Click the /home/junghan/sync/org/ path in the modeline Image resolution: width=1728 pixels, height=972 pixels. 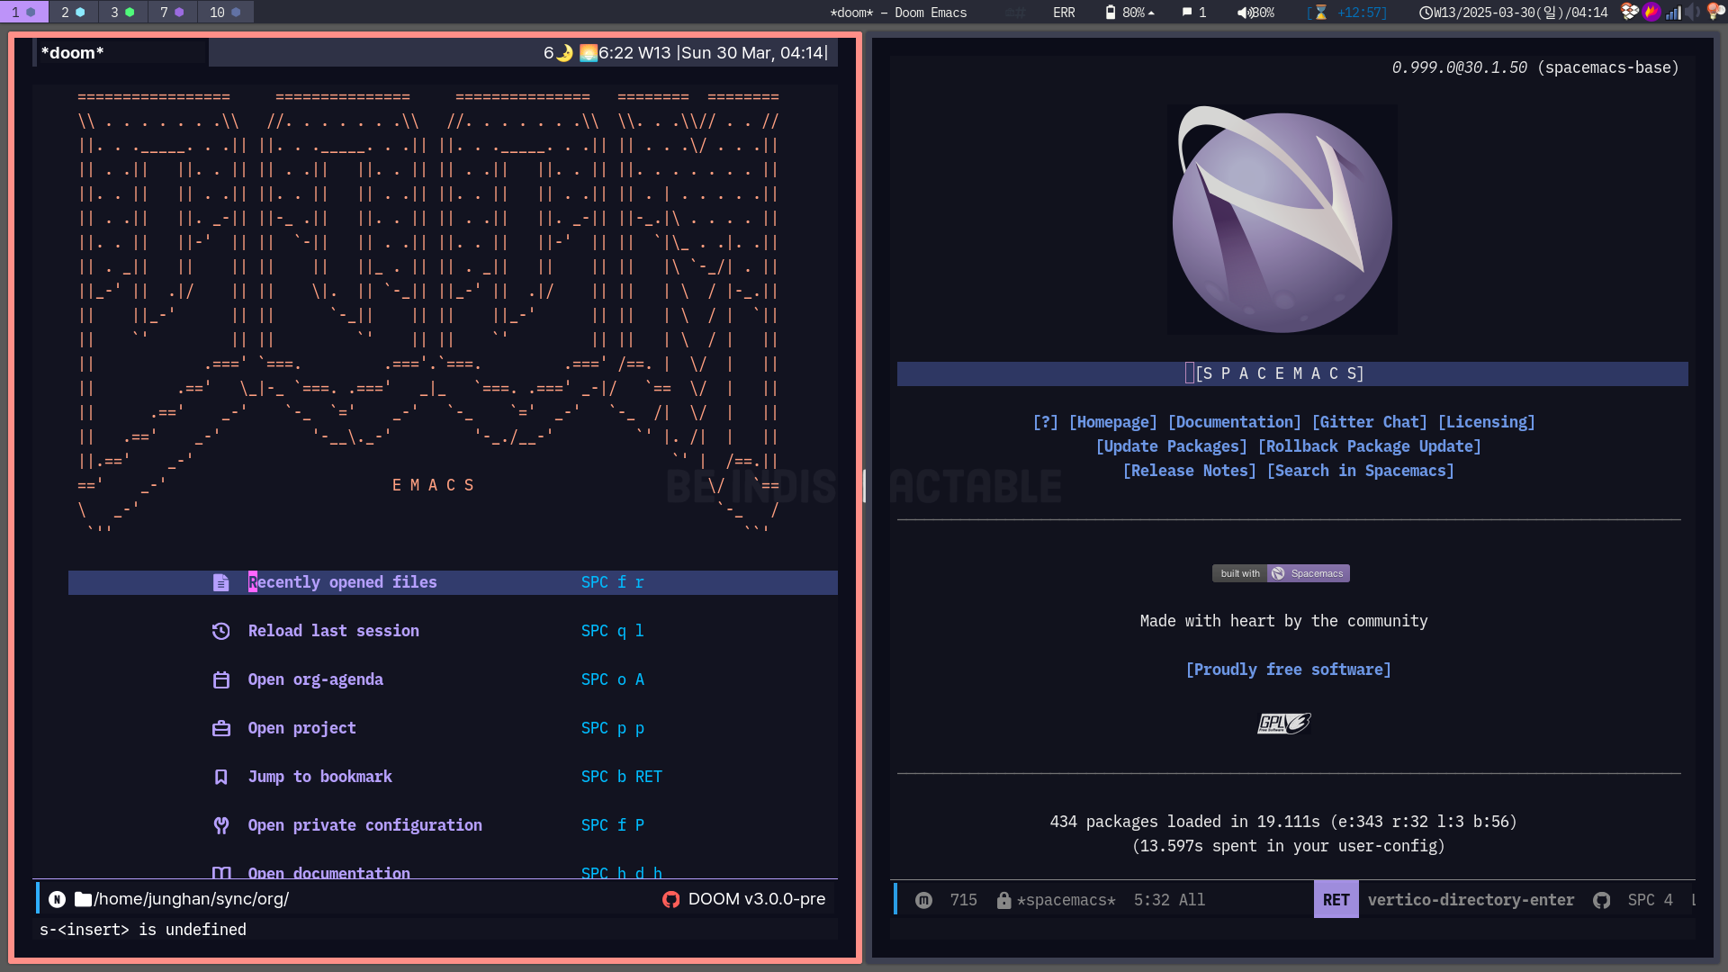click(191, 899)
